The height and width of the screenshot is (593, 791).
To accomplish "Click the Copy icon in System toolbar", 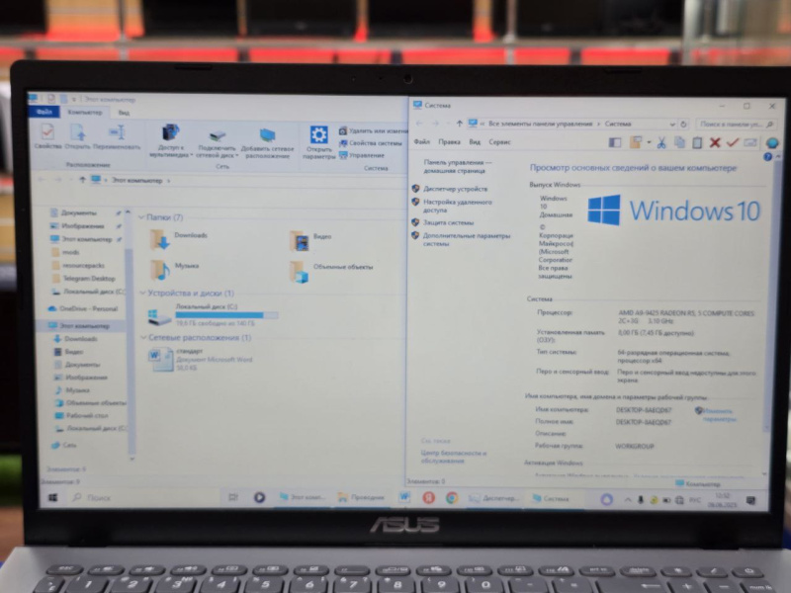I will [x=679, y=142].
